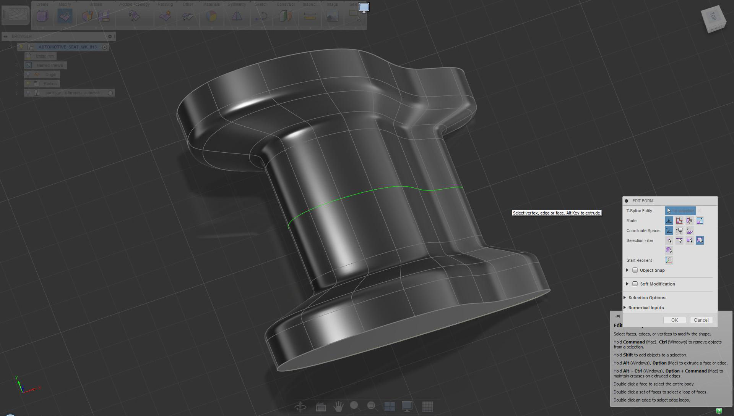Open the Create menu
Screen dimensions: 734x416
42,5
